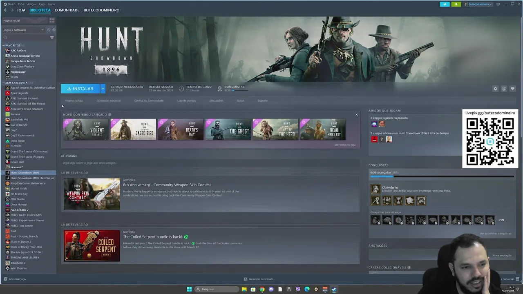Open Google Chrome from the taskbar
Viewport: 523px width, 294px height.
pyautogui.click(x=262, y=289)
